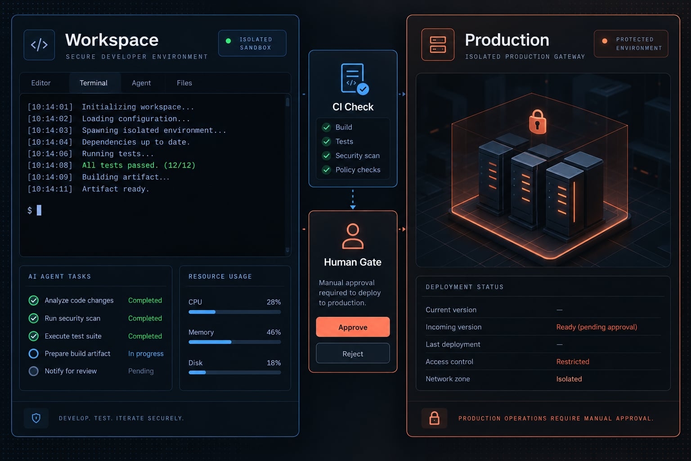The width and height of the screenshot is (691, 461).
Task: Click the Security scan check in CI
Action: 327,156
